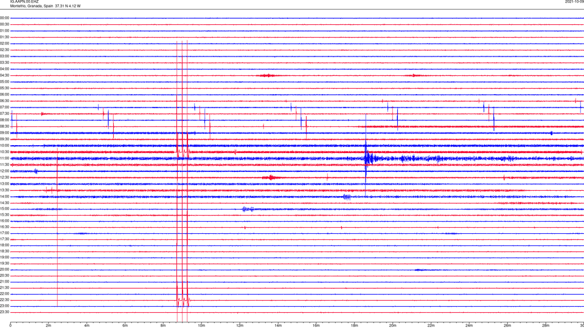Click the '16:00' time label
584x328 pixels.
click(5, 221)
